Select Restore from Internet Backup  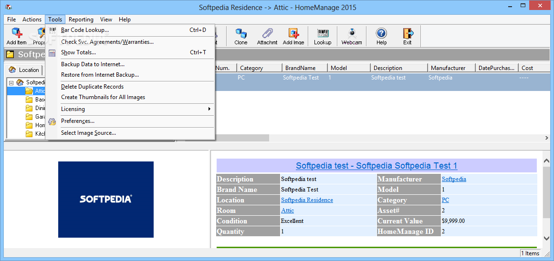point(130,75)
